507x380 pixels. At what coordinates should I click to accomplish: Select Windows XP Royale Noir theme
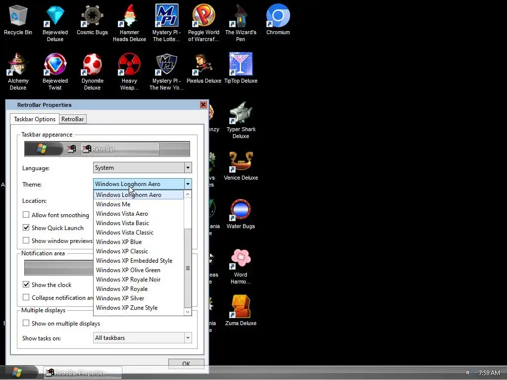(139, 279)
